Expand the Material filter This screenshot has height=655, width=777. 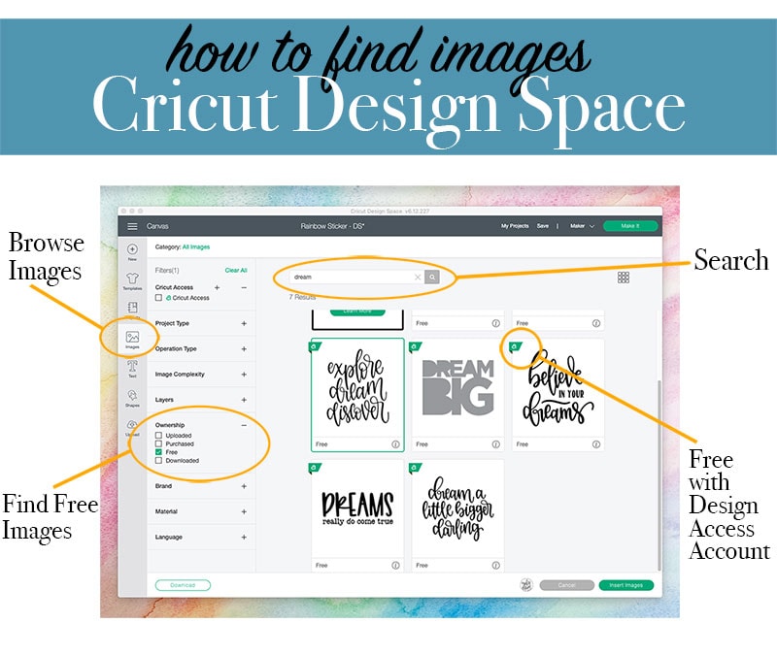[x=244, y=511]
